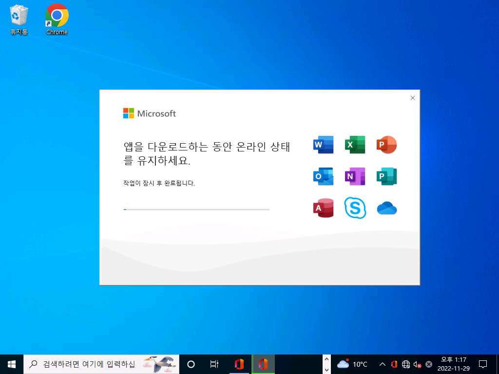Click the taskbar toolbar scroll up arrow
This screenshot has height=374, width=499.
tap(326, 359)
